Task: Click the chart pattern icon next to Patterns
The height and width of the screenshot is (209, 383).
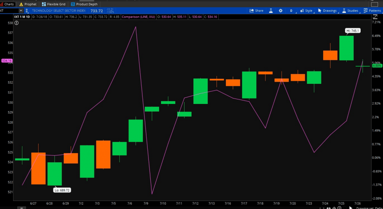Action: (x=366, y=11)
